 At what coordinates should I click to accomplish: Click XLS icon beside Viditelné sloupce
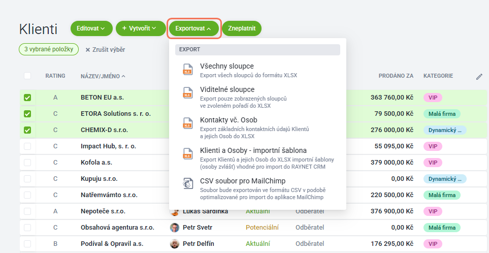click(187, 92)
